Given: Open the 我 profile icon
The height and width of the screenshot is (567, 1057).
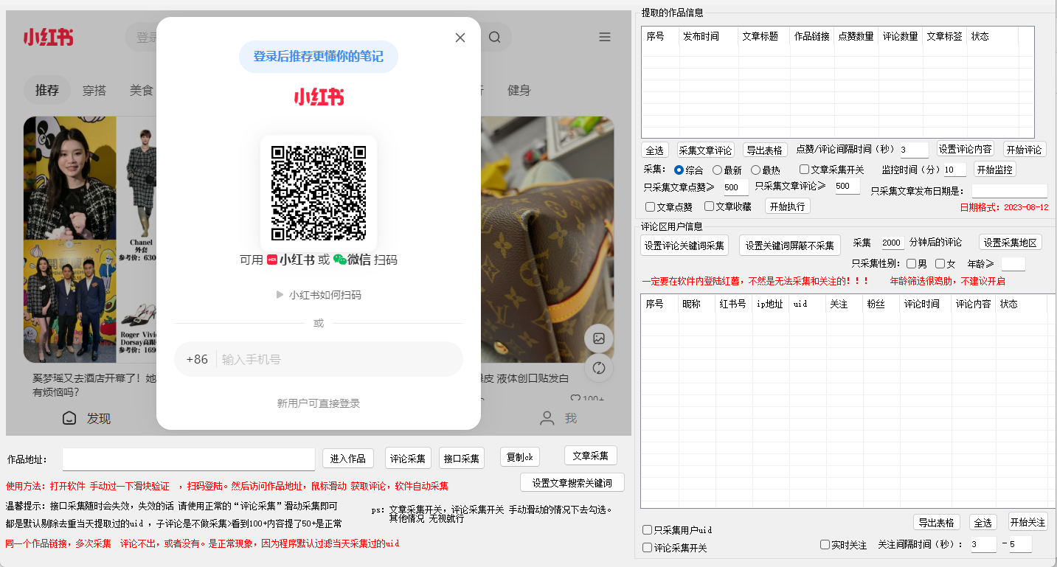Looking at the screenshot, I should [547, 419].
